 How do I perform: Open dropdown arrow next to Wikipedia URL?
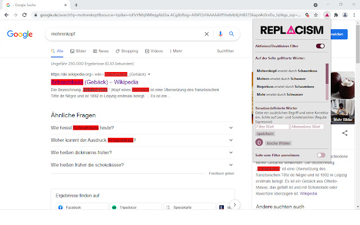pos(149,74)
